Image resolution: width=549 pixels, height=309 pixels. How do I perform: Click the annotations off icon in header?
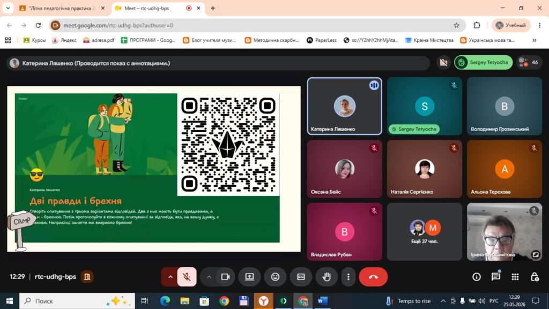coord(443,62)
